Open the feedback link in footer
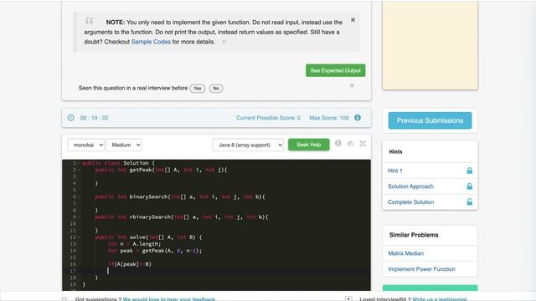This screenshot has width=536, height=301. (169, 299)
